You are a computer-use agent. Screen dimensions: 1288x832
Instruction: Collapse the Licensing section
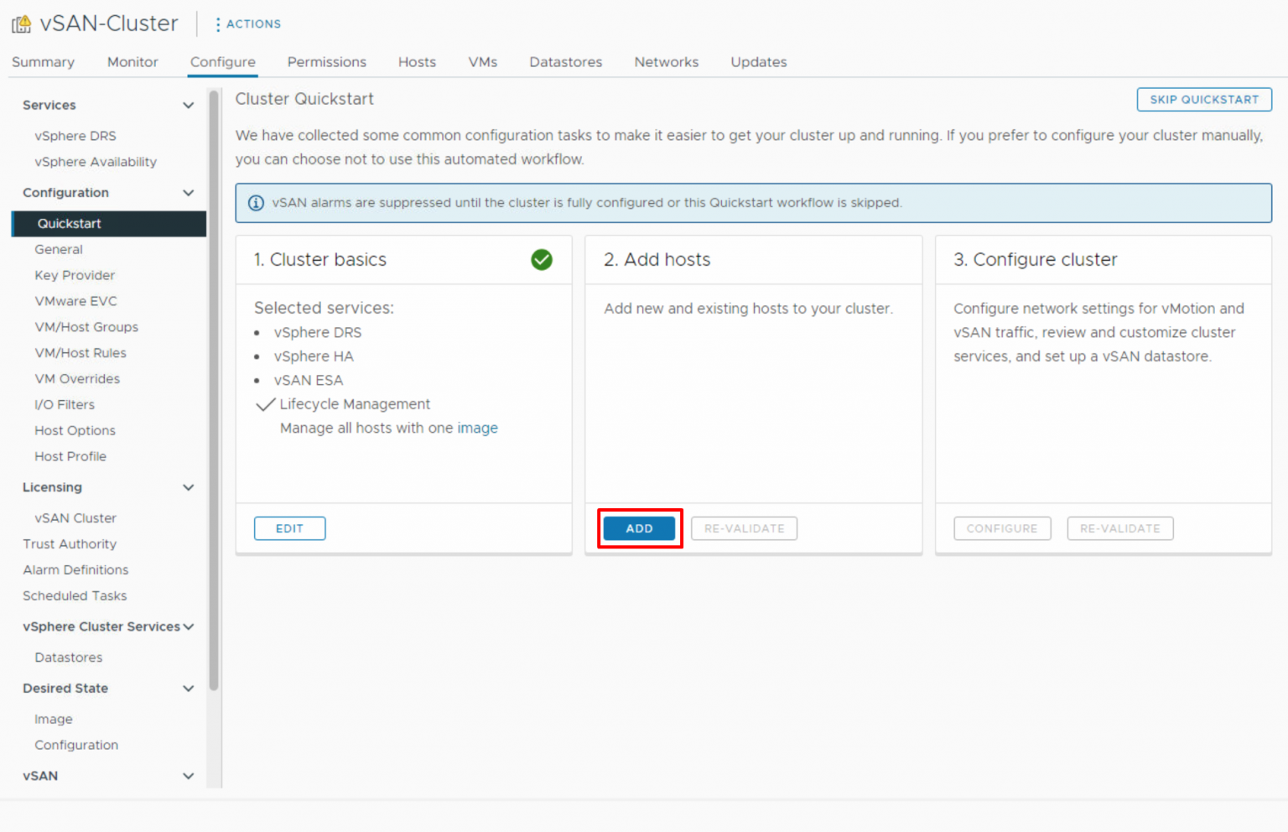(x=189, y=486)
